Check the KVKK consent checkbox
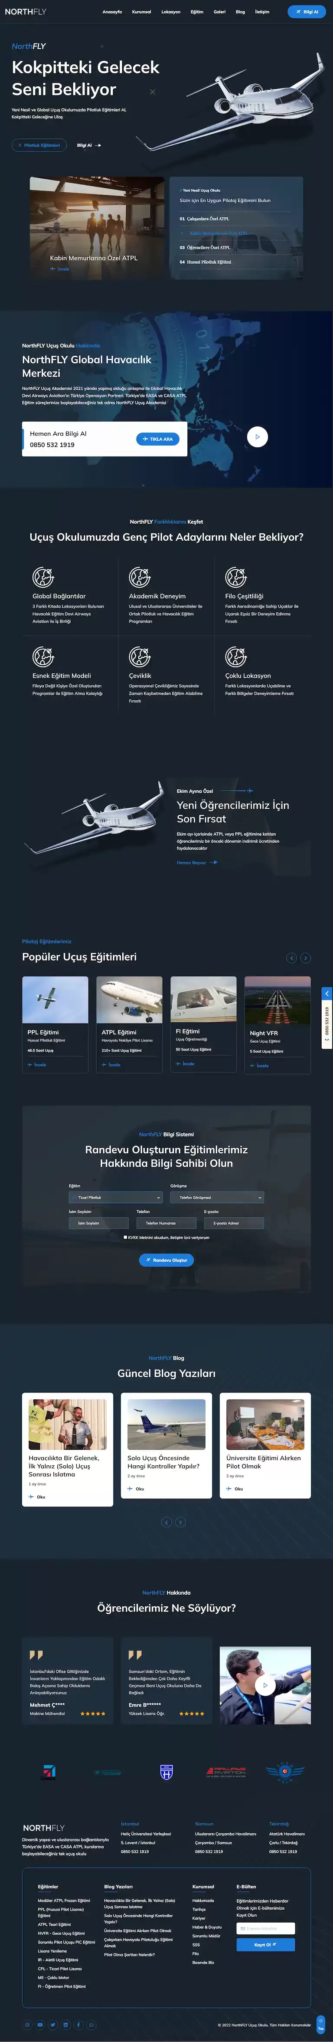 125,1237
